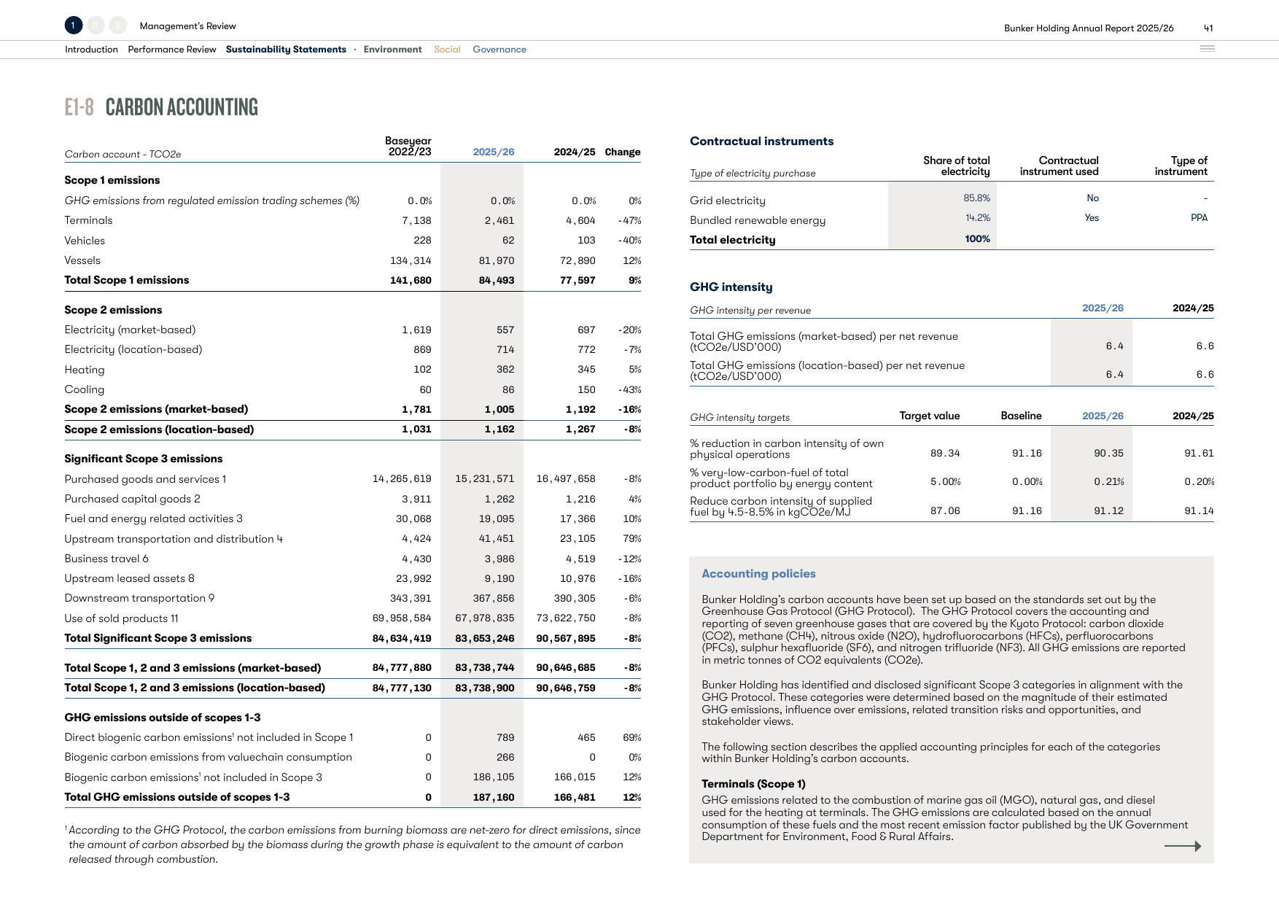This screenshot has height=905, width=1279.
Task: Click the Terminals (Scope 1) subheading
Action: point(753,784)
